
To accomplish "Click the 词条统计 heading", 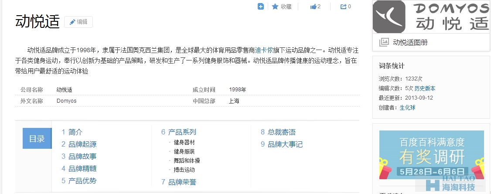I will 392,66.
